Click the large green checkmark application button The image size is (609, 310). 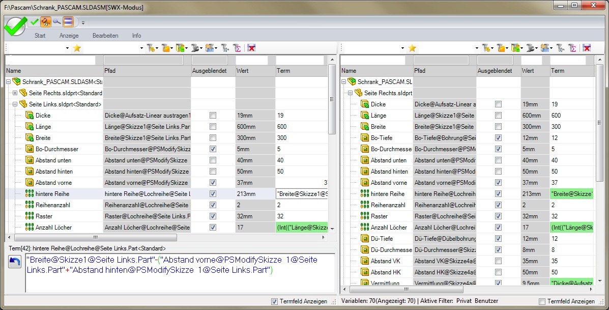click(x=14, y=25)
